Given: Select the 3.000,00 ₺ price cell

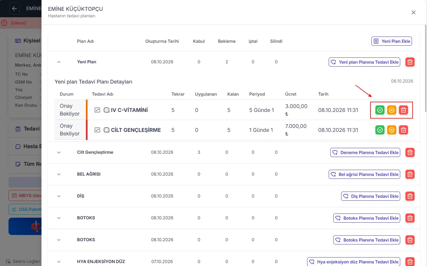Looking at the screenshot, I should tap(296, 110).
